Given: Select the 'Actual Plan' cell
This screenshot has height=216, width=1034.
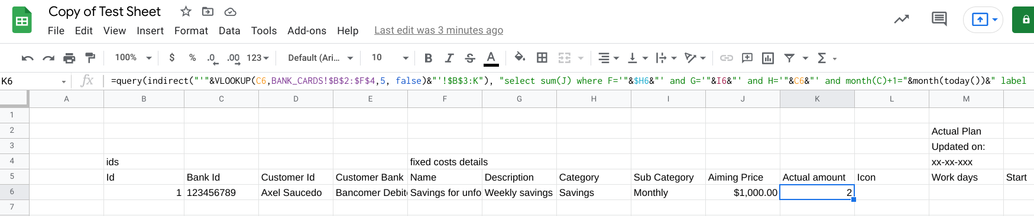Looking at the screenshot, I should 966,131.
